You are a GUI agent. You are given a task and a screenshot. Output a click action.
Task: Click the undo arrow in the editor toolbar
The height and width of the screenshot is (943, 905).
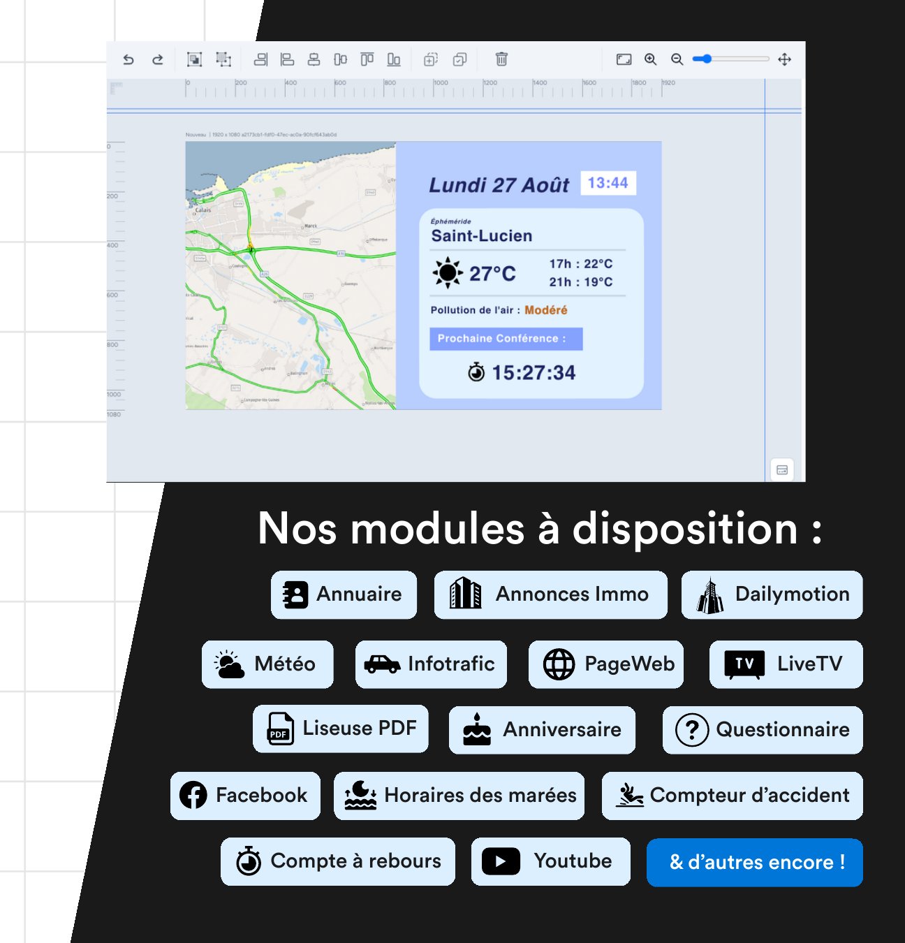click(x=128, y=59)
